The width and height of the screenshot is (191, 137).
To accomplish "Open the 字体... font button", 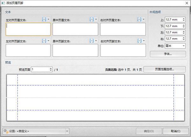I will 168,54.
